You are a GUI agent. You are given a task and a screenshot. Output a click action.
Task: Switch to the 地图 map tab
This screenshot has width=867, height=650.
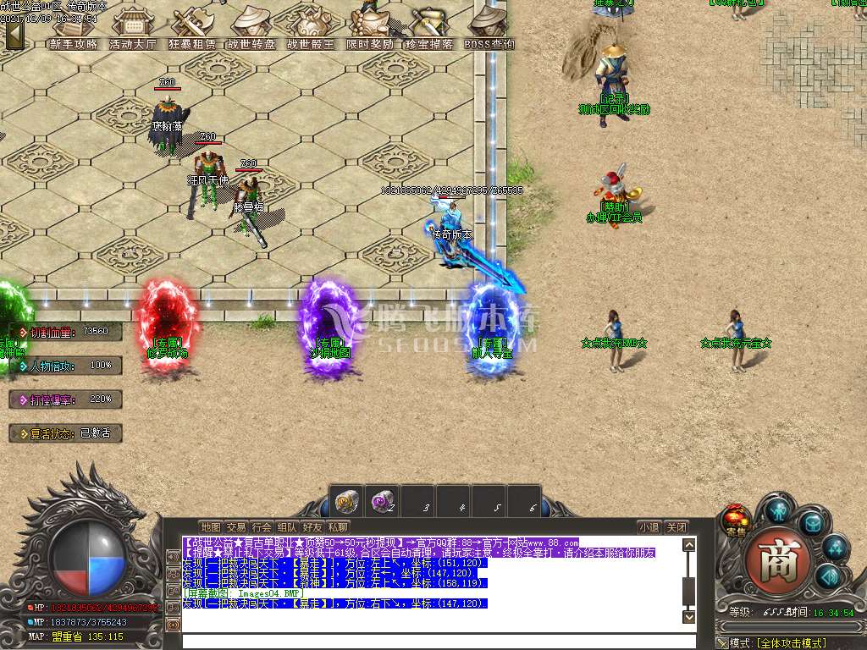click(210, 527)
